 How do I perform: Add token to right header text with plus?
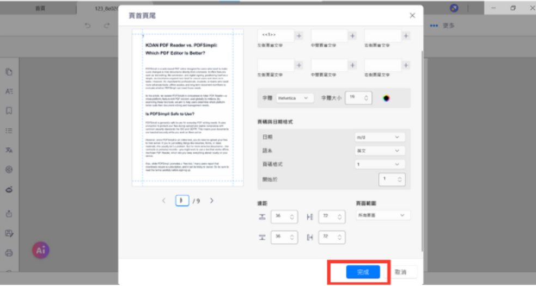pyautogui.click(x=406, y=35)
